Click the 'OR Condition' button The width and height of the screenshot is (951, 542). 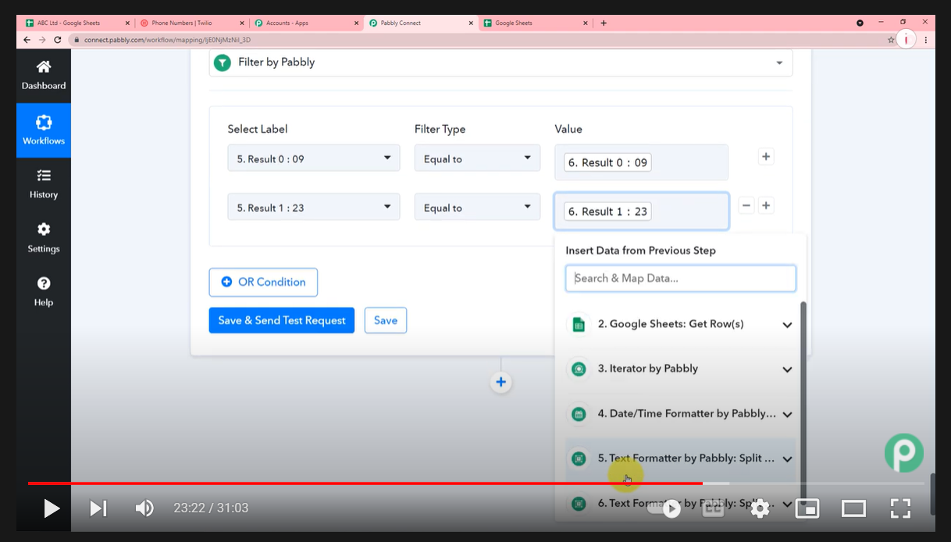(x=263, y=282)
